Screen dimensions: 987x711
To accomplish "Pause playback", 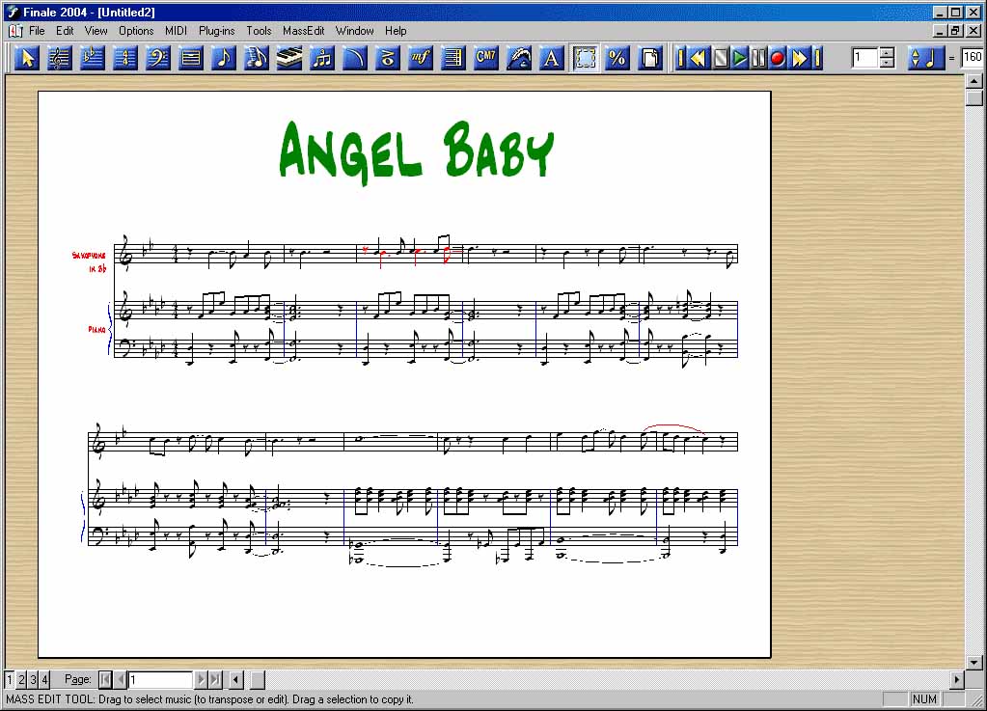I will tap(758, 59).
